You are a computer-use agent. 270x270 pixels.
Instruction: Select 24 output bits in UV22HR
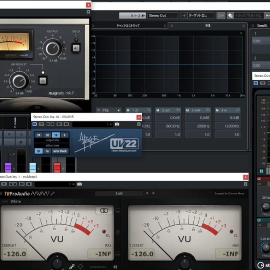(x=38, y=135)
